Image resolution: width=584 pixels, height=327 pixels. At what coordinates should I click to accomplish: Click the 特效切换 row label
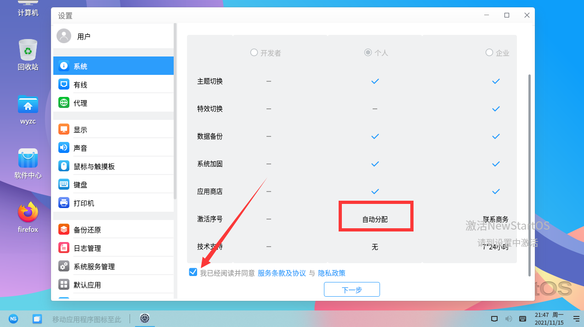pos(210,109)
